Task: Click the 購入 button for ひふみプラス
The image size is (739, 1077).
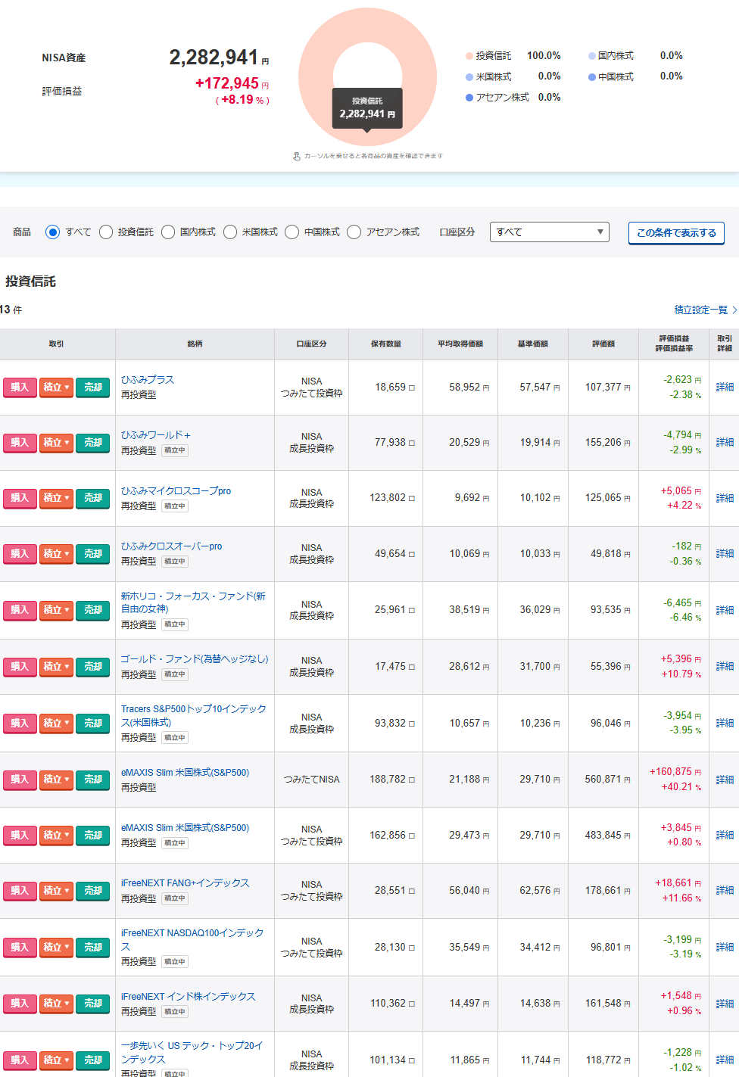Action: coord(20,388)
